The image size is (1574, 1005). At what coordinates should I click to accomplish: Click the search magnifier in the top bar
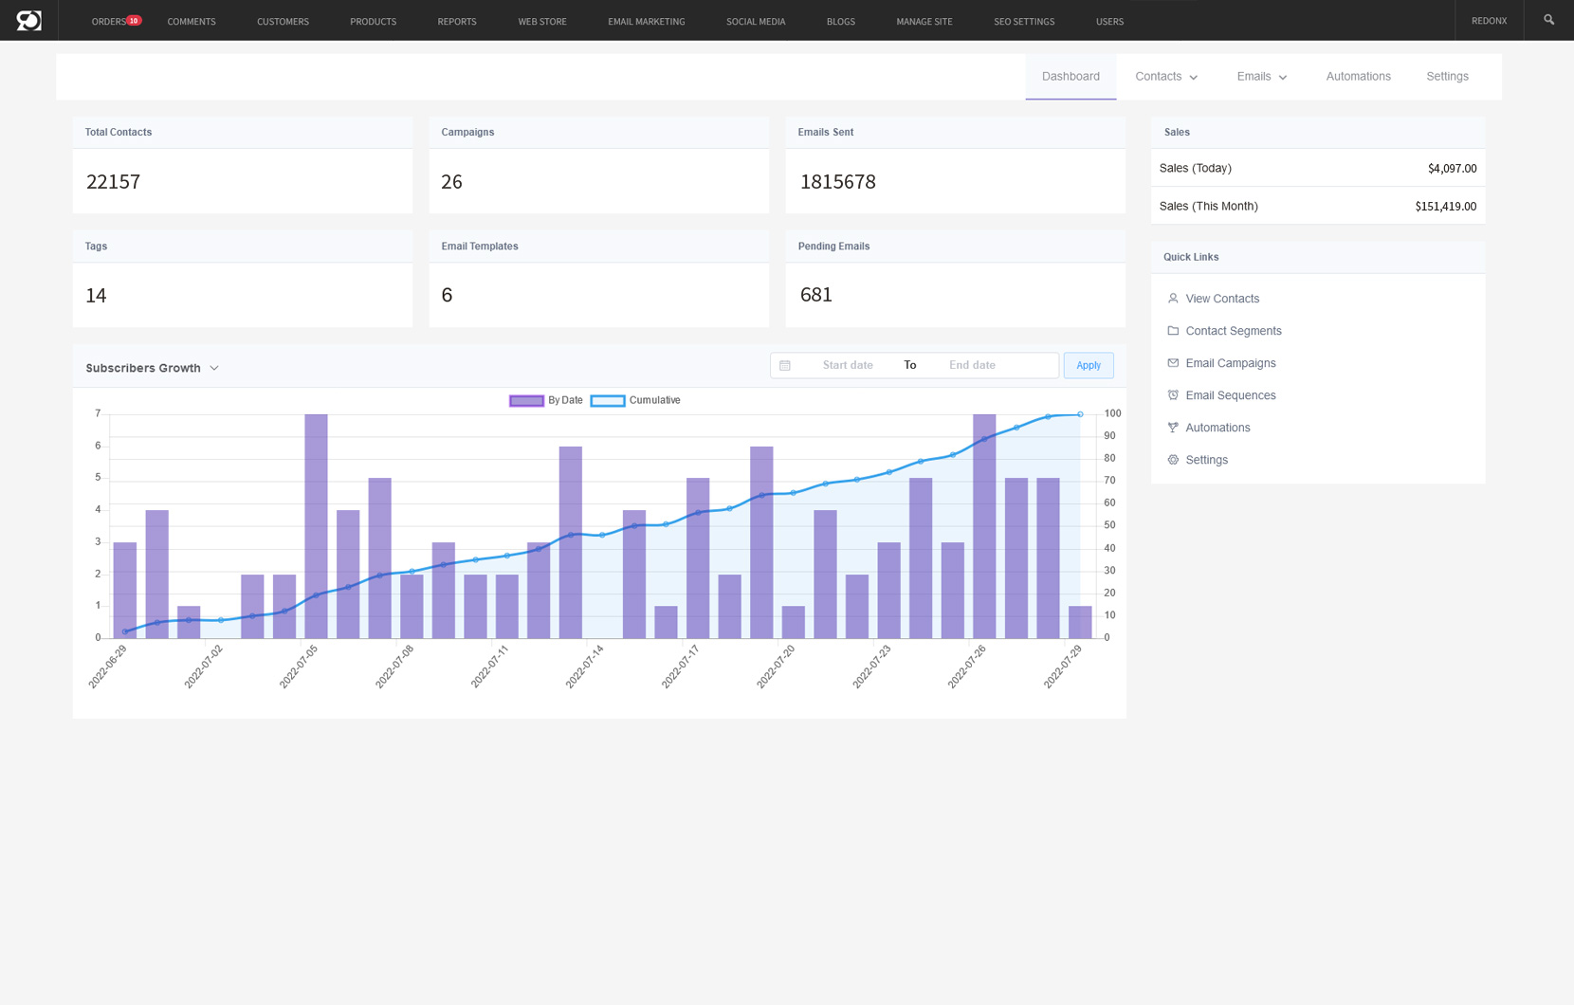click(x=1548, y=20)
